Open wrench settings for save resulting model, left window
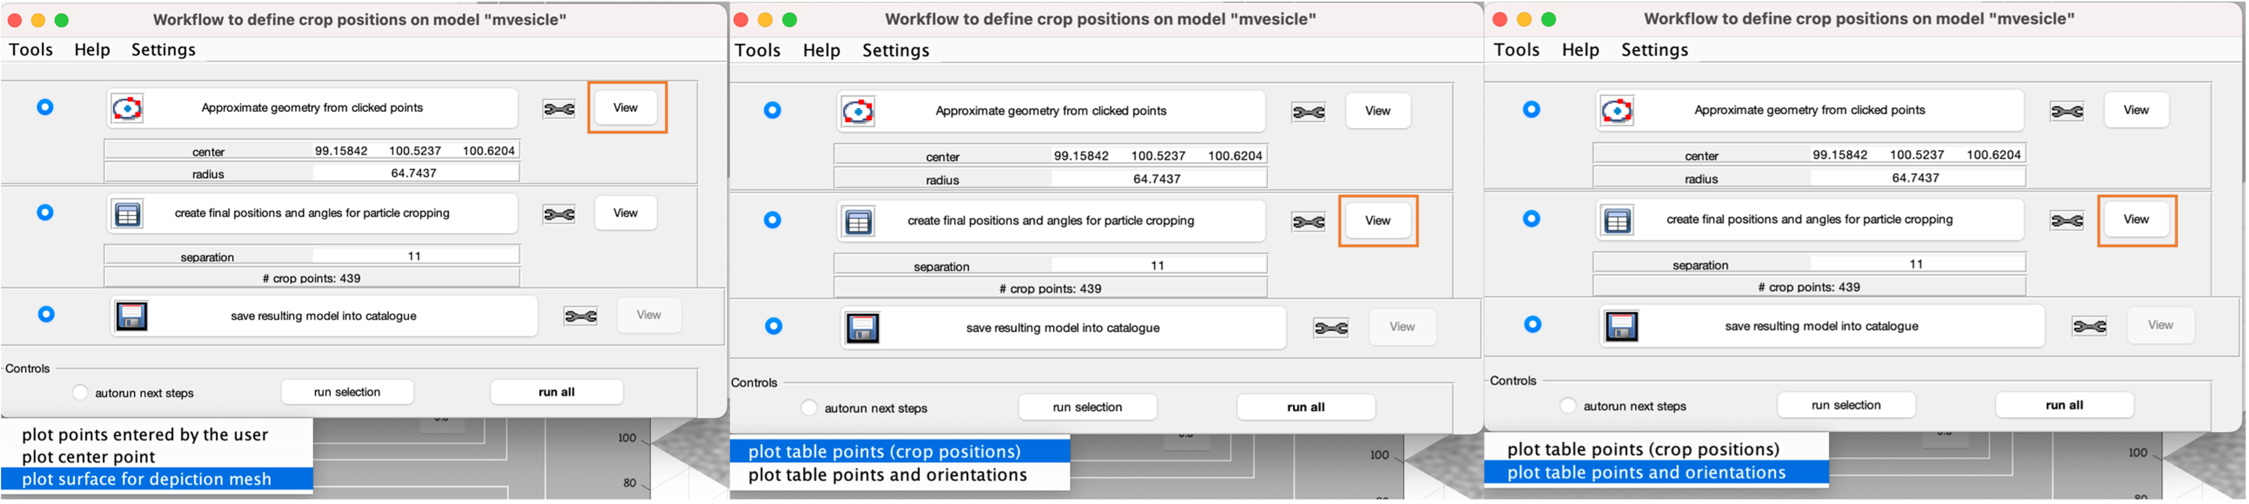Screen dimensions: 2249x504 click(580, 317)
